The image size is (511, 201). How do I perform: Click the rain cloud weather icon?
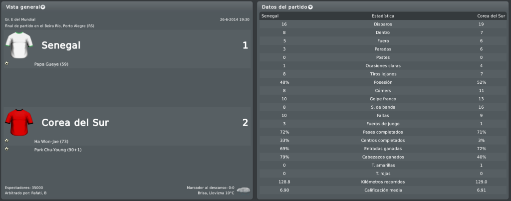coord(243,190)
